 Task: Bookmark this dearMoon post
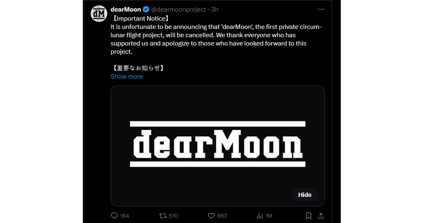tap(308, 216)
